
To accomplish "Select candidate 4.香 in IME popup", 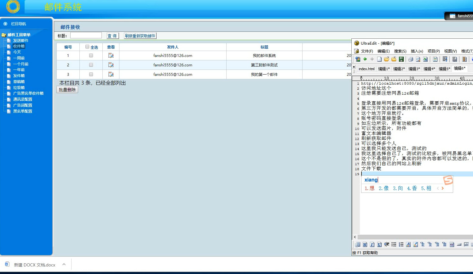I will coord(412,188).
